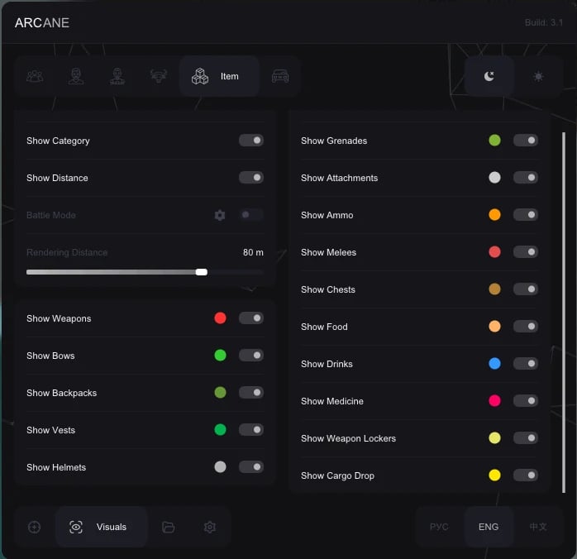
Task: Toggle Show Food switch
Action: pos(526,326)
